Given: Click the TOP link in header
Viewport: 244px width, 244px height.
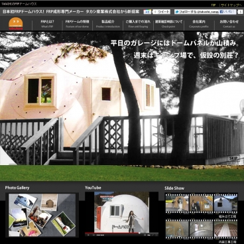Looking at the screenshot, I should coord(213,5).
